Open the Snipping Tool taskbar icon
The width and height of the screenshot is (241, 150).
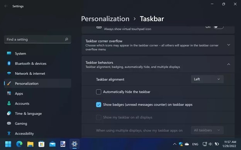(63, 144)
